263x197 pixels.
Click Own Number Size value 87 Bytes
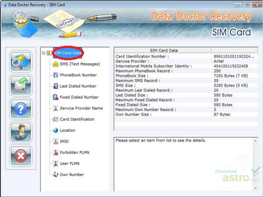(x=222, y=114)
